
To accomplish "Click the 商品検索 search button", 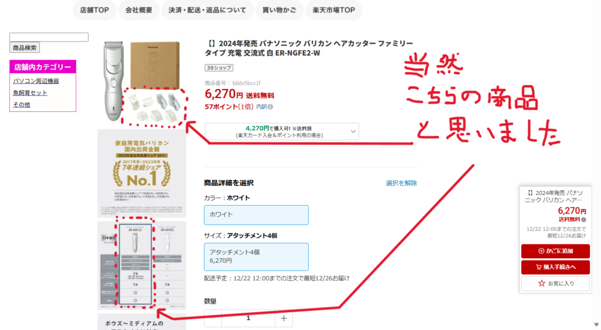I will pos(25,47).
